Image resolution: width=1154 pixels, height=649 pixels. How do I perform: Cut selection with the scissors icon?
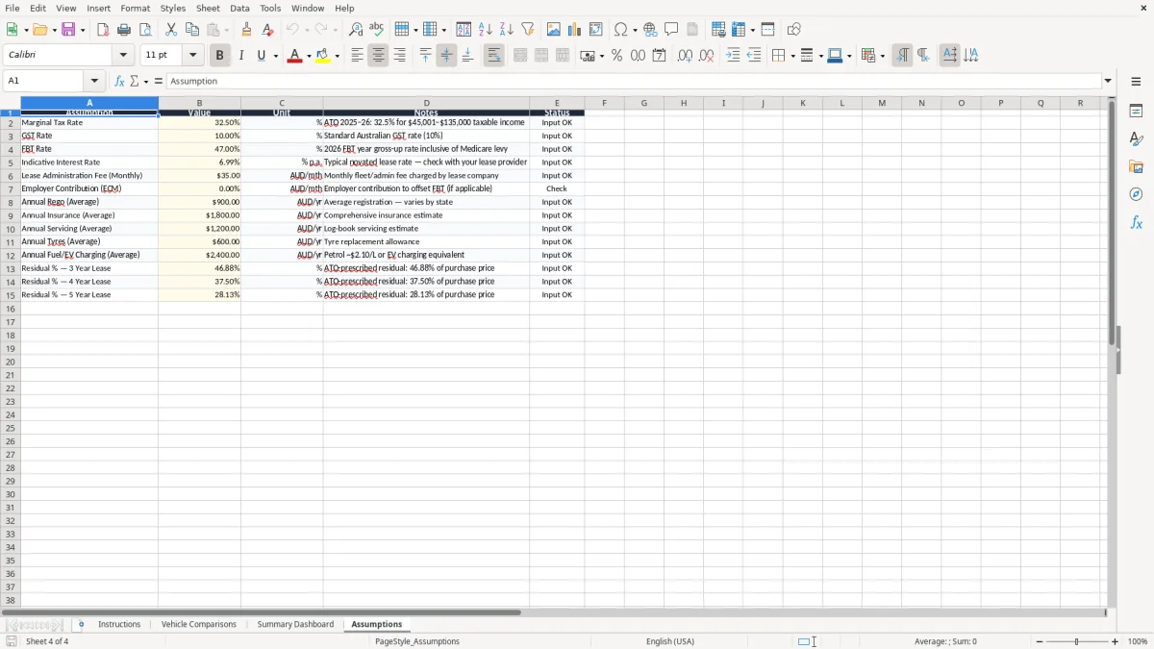171,30
